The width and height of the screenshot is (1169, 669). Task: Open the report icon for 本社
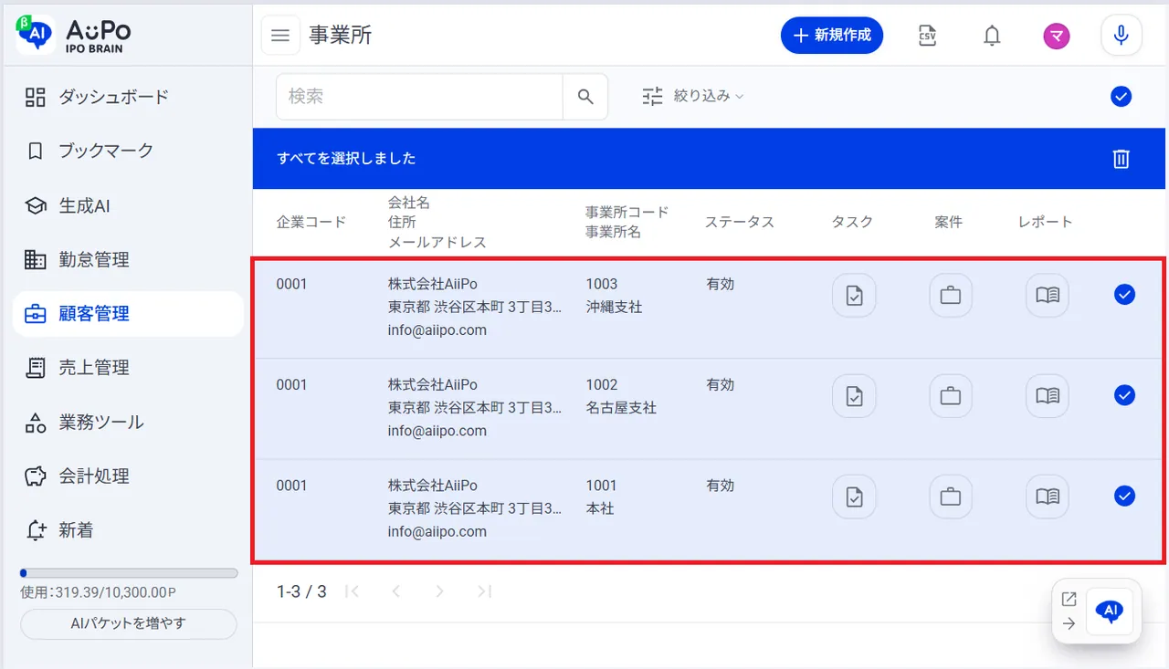pos(1048,497)
